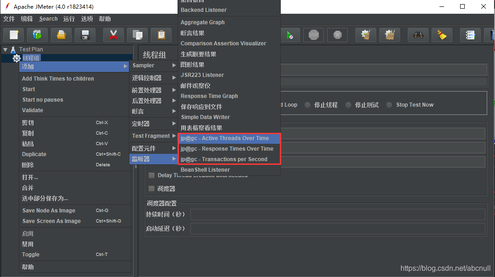Choose Backend Listener
The width and height of the screenshot is (495, 277).
(229, 10)
